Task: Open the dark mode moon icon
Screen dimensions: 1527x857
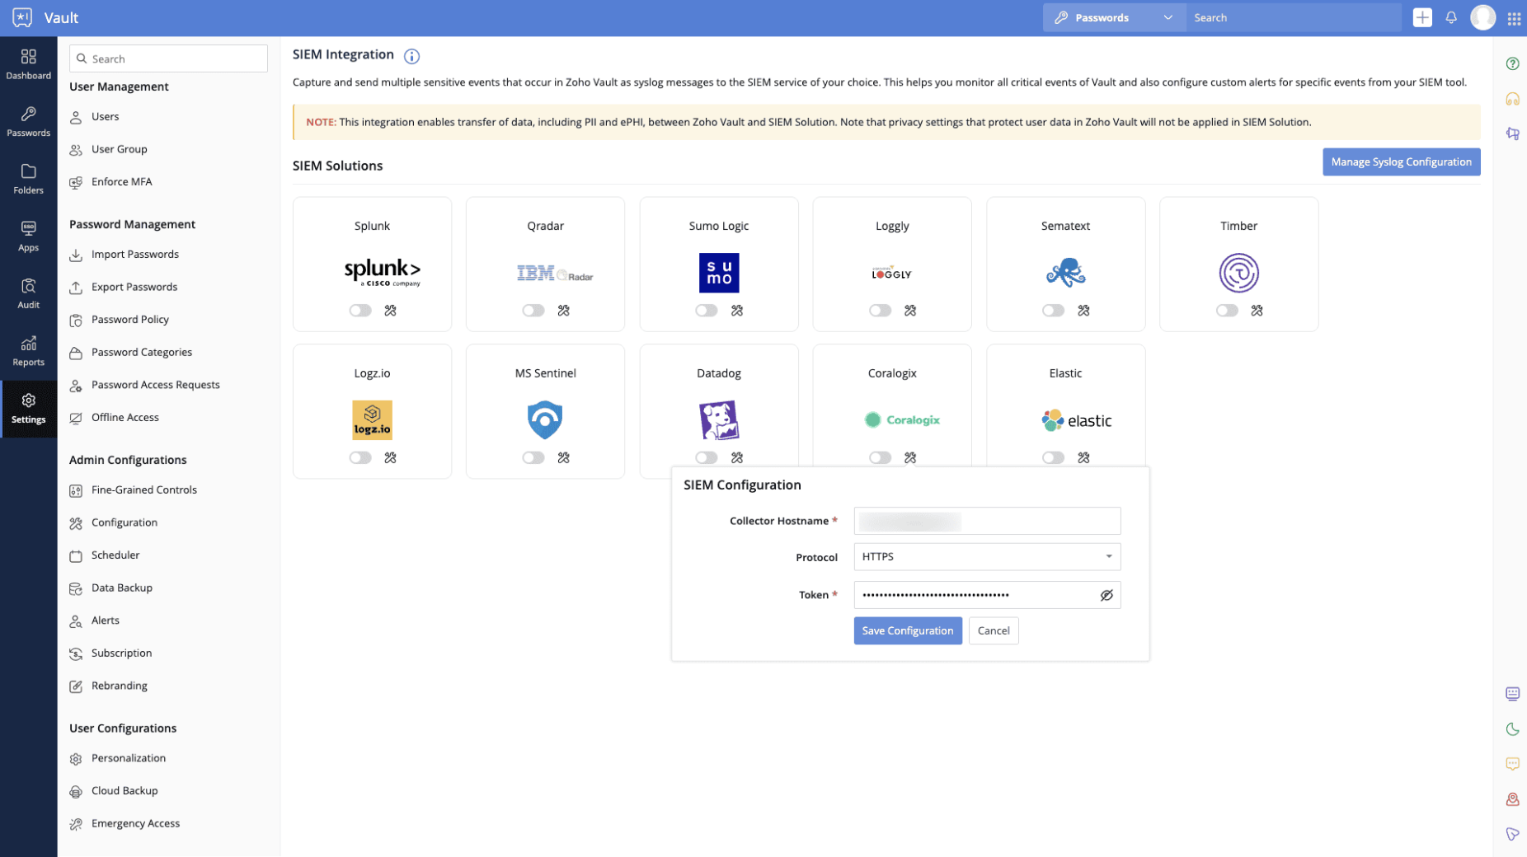Action: point(1512,729)
